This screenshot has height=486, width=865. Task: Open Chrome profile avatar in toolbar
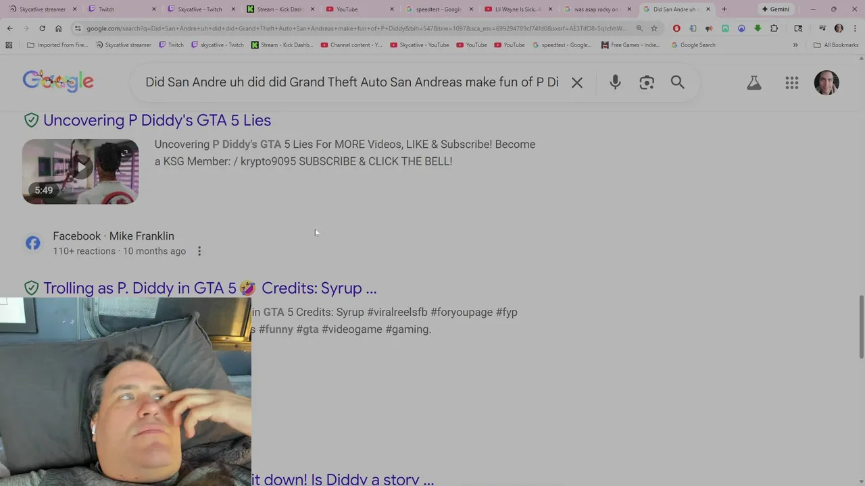click(x=839, y=28)
